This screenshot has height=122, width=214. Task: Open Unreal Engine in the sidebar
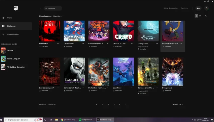click(16, 34)
